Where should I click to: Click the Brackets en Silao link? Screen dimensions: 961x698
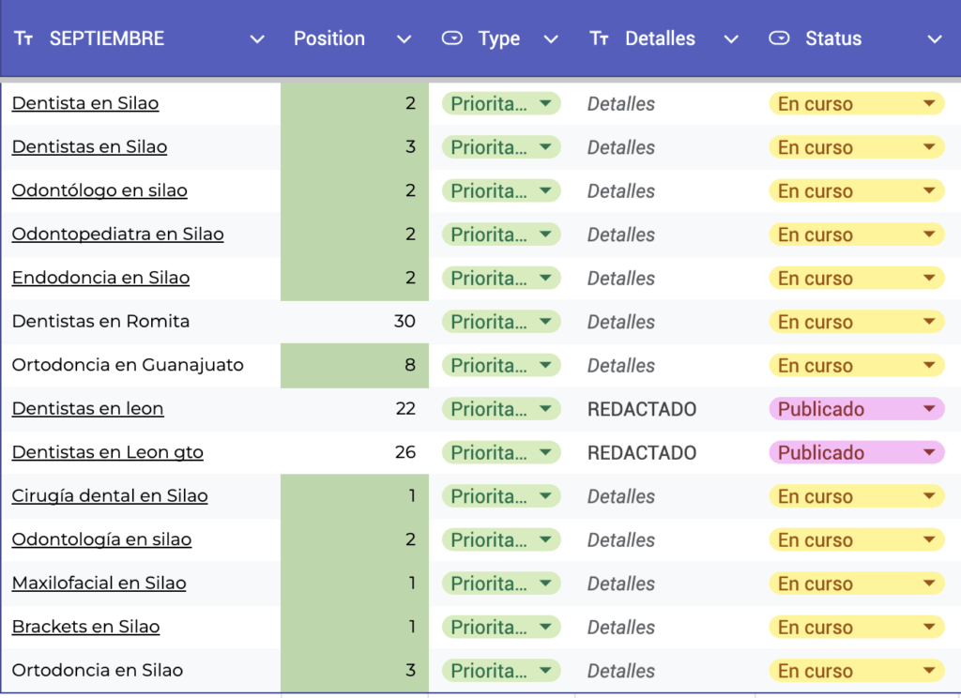point(85,626)
